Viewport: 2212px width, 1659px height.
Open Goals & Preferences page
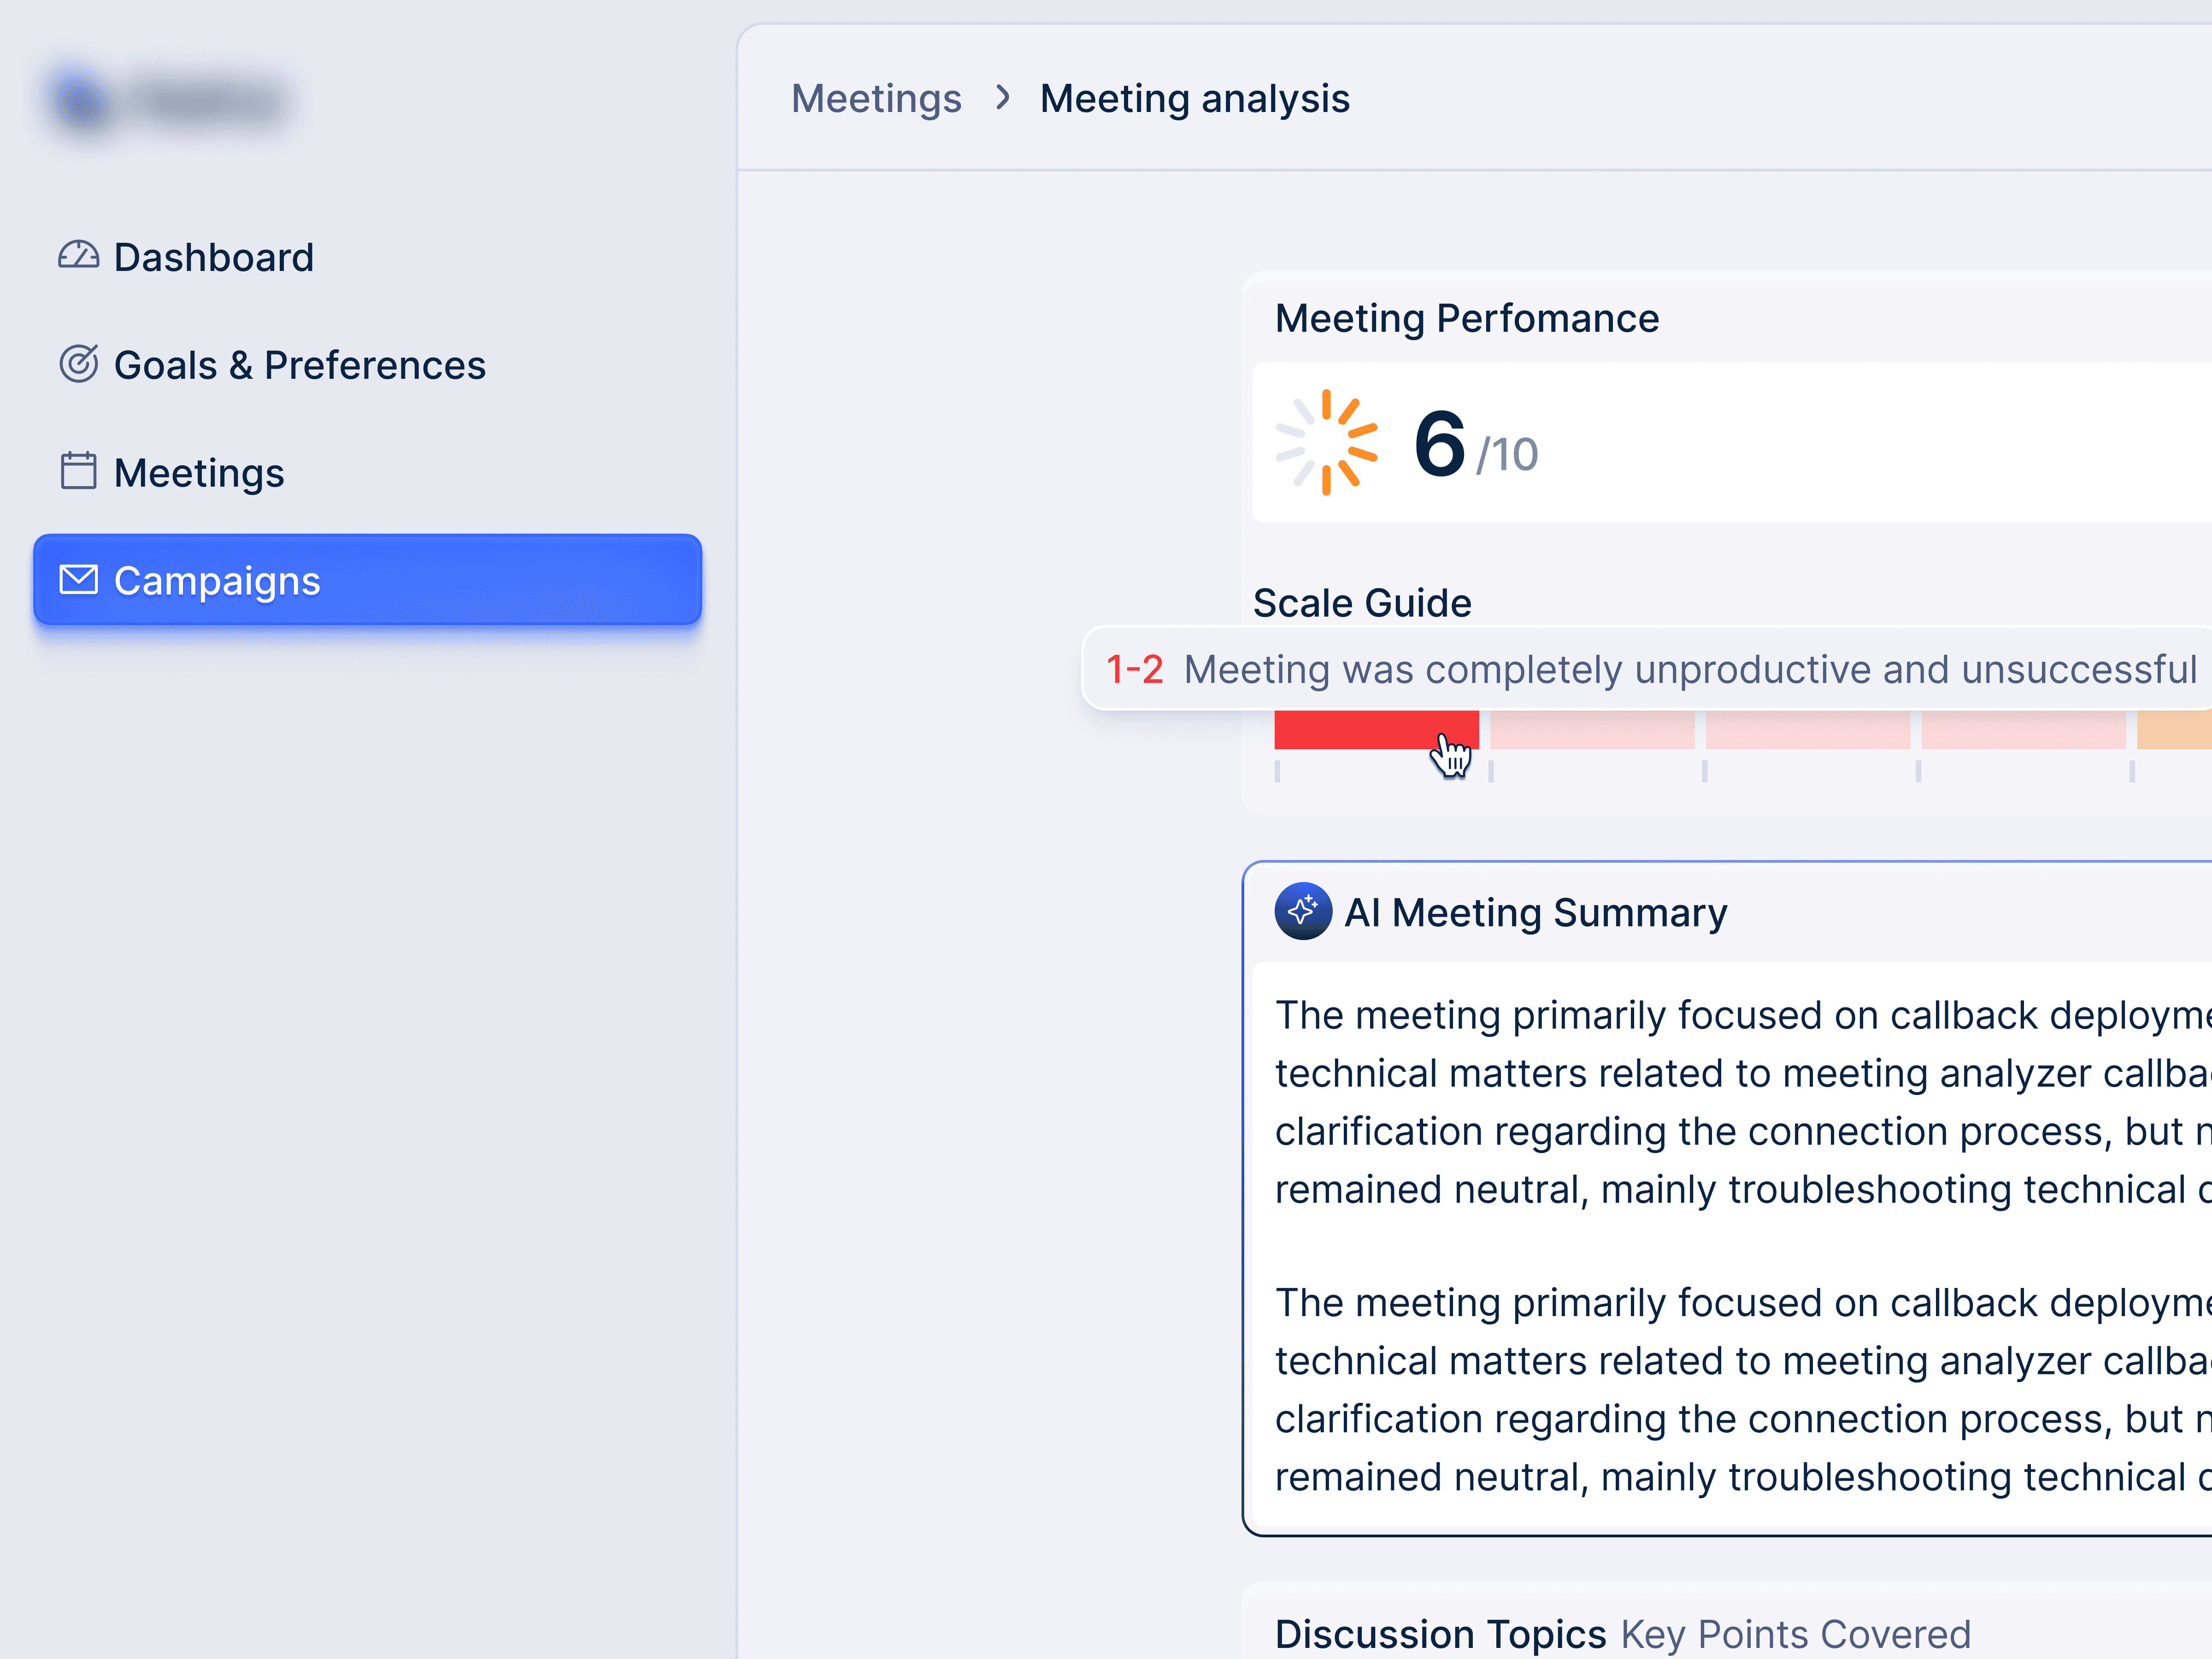299,366
